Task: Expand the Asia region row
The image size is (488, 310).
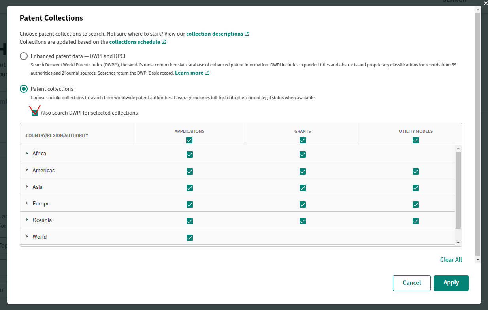Action: pyautogui.click(x=27, y=187)
